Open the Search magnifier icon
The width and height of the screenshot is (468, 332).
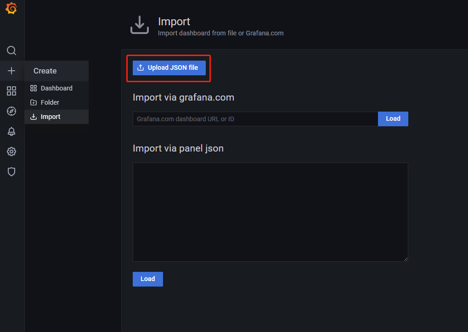point(11,51)
